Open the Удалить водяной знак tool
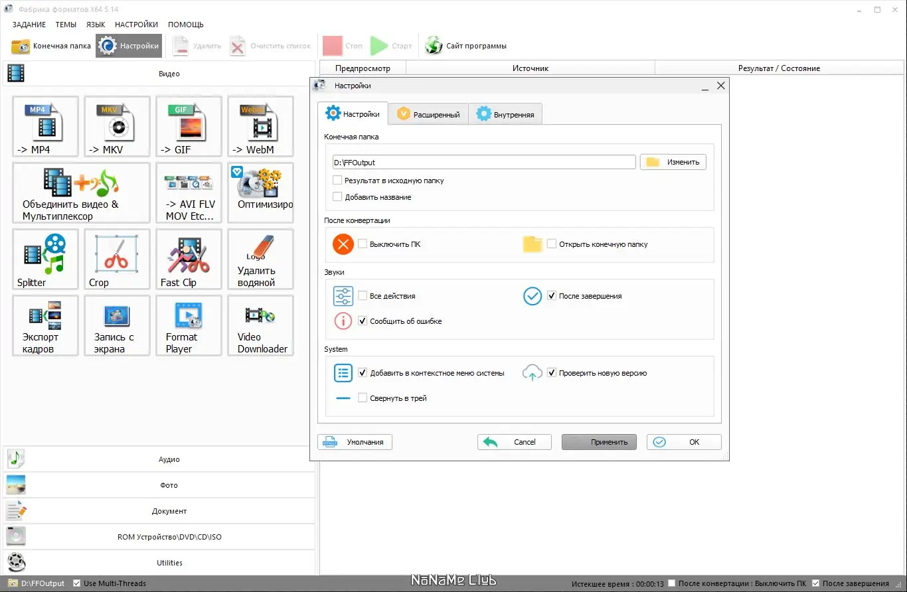907x592 pixels. point(260,259)
